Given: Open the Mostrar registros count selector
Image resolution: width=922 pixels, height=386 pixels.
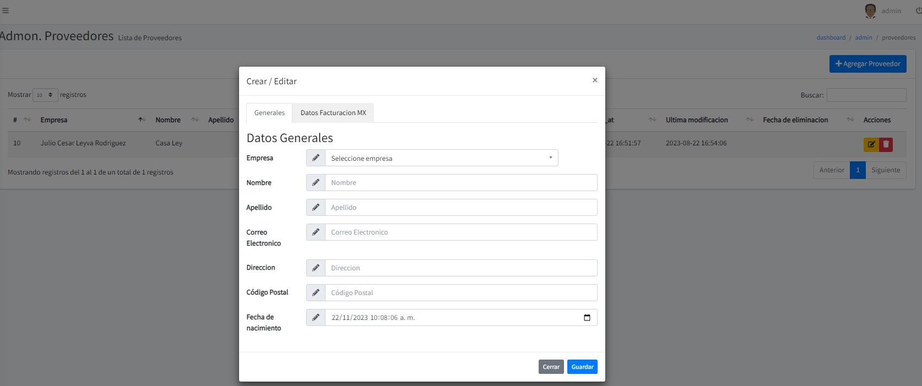Looking at the screenshot, I should (x=45, y=95).
